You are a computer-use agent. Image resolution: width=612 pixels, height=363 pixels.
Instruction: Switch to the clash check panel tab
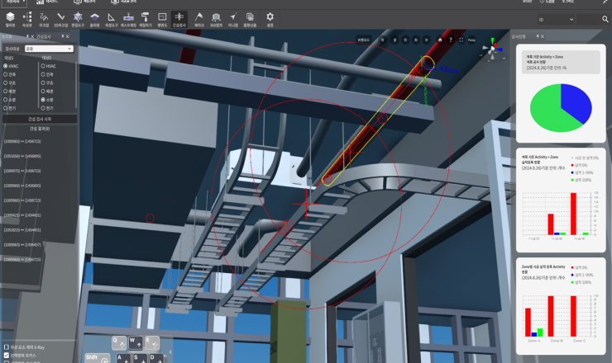pyautogui.click(x=41, y=36)
